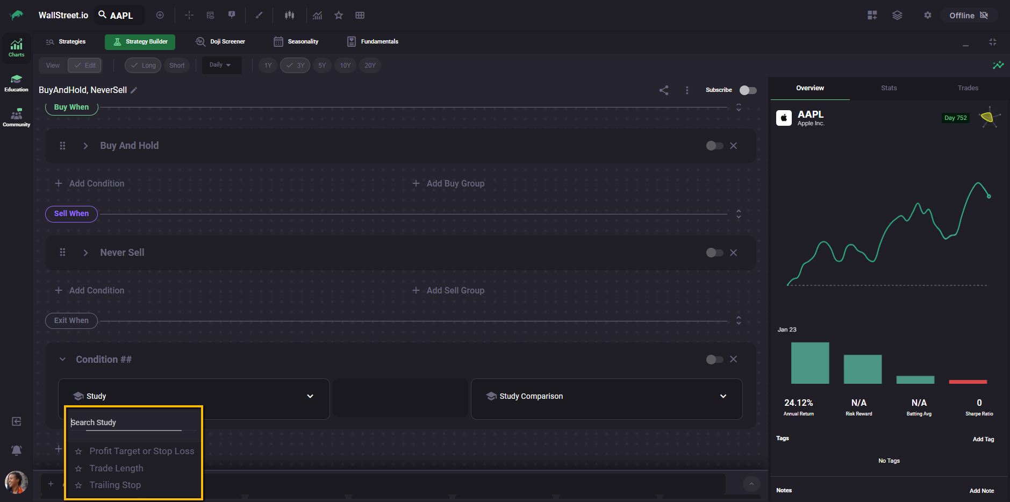Viewport: 1010px width, 502px height.
Task: Open the settings gear icon
Action: [x=927, y=16]
